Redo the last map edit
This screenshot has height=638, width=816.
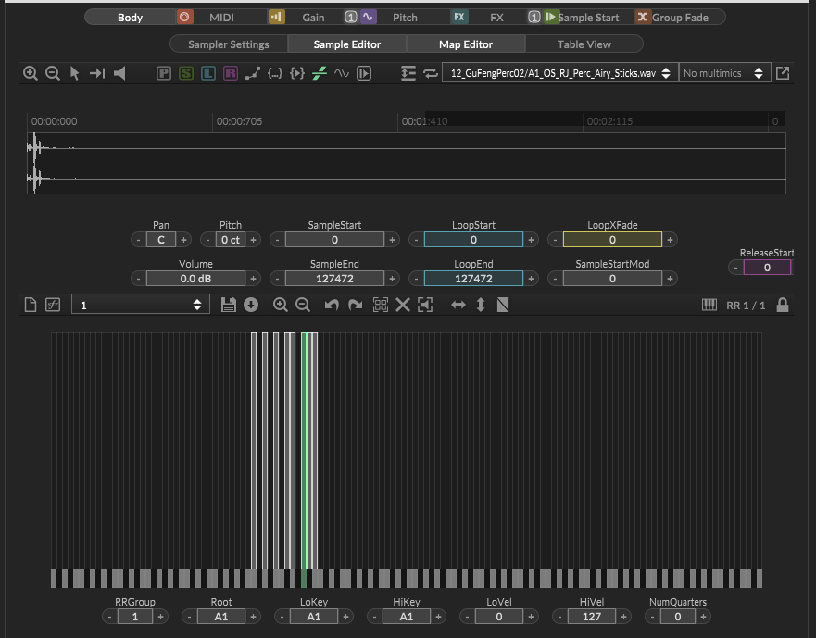tap(355, 305)
